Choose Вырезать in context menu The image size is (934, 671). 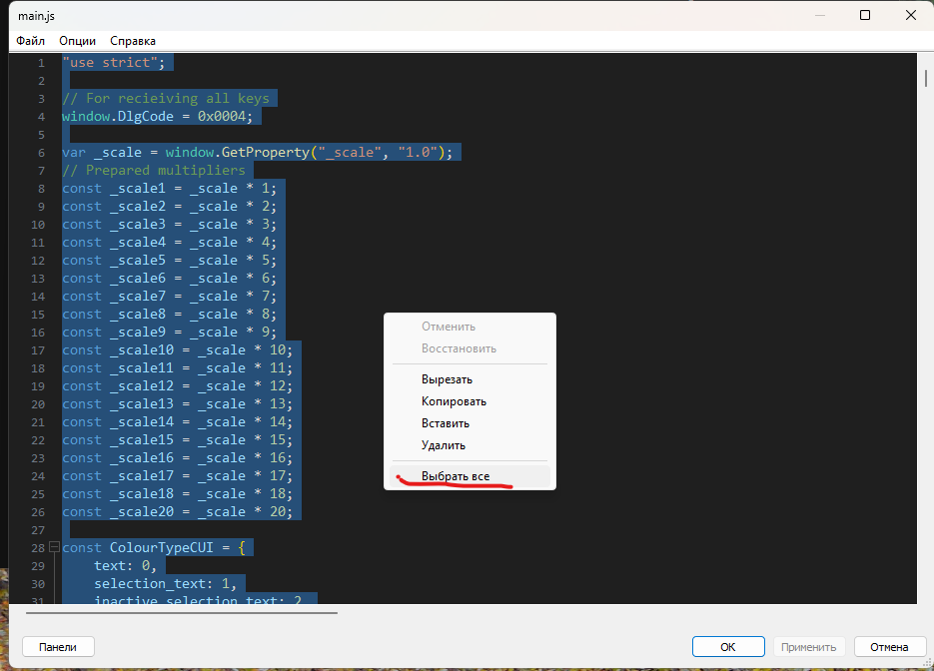pyautogui.click(x=469, y=379)
